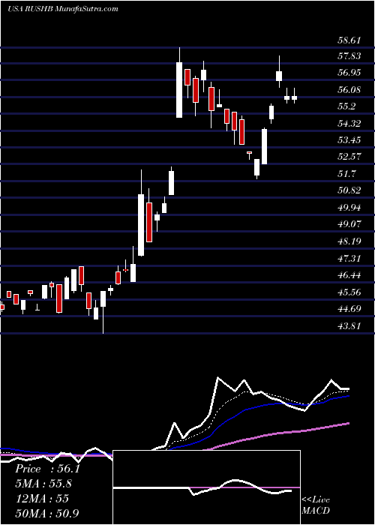Screen dimensions: 375x525
Task: Click the peak of the white moving-average line
Action: 218,378
